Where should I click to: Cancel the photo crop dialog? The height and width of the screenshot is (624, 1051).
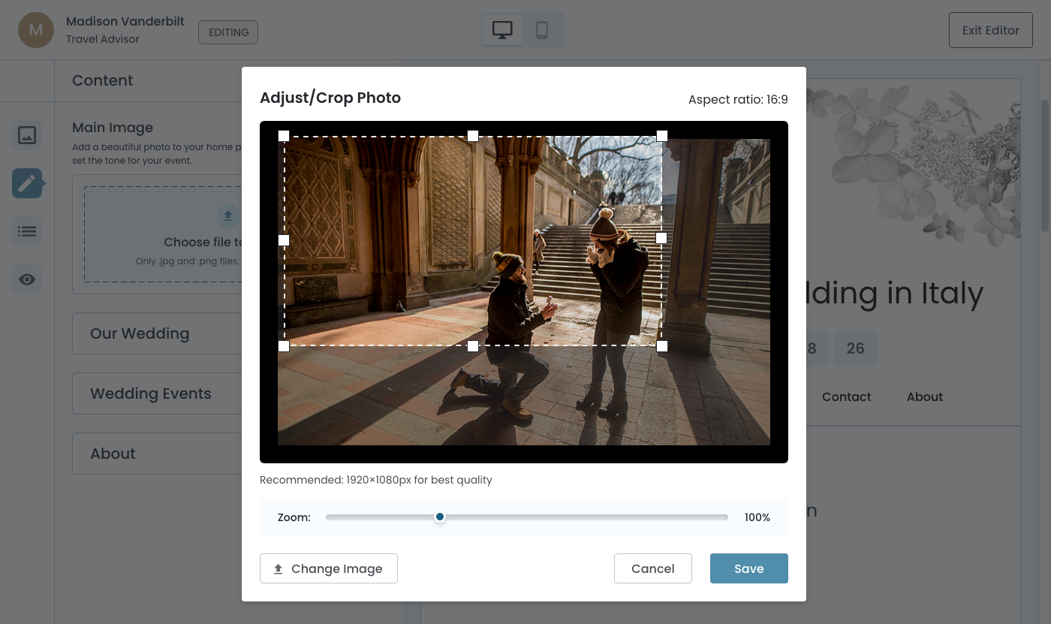point(652,568)
